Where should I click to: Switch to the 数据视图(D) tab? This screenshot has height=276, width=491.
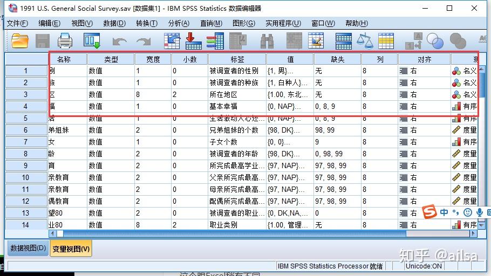click(x=28, y=248)
